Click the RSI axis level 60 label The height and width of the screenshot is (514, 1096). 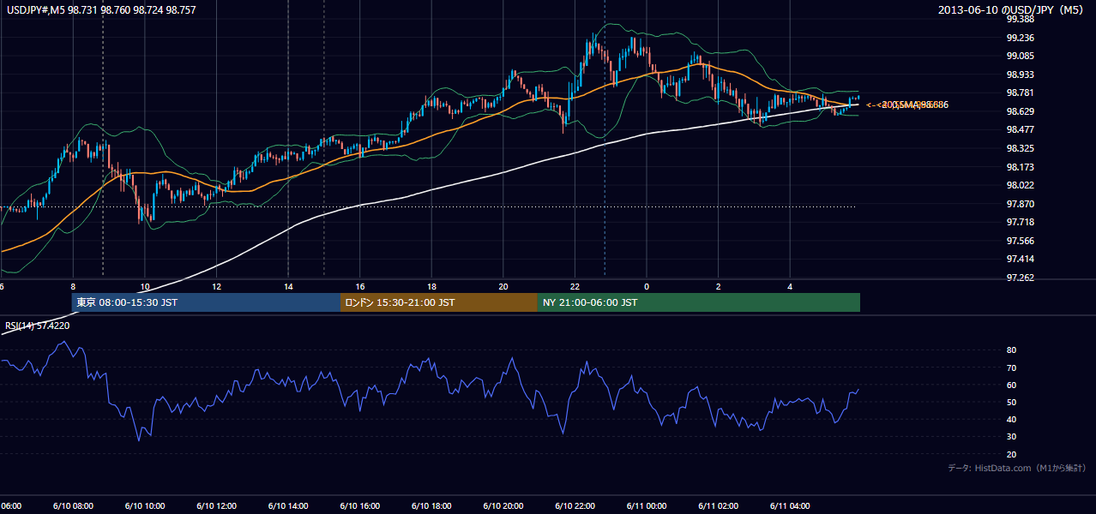tap(1011, 385)
